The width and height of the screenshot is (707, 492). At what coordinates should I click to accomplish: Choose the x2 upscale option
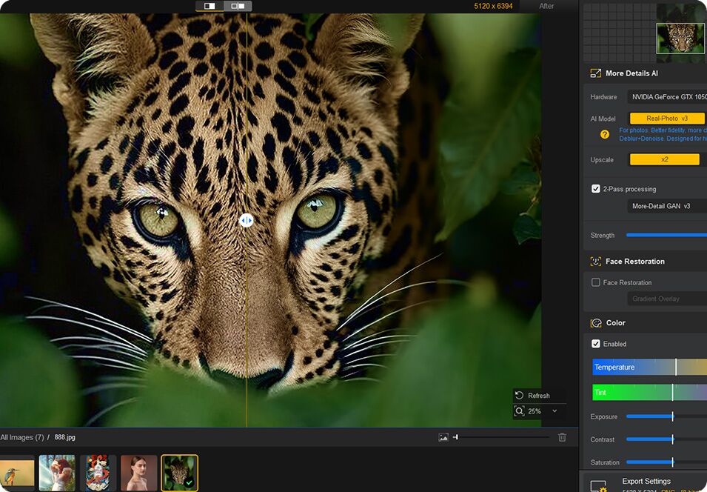click(664, 159)
